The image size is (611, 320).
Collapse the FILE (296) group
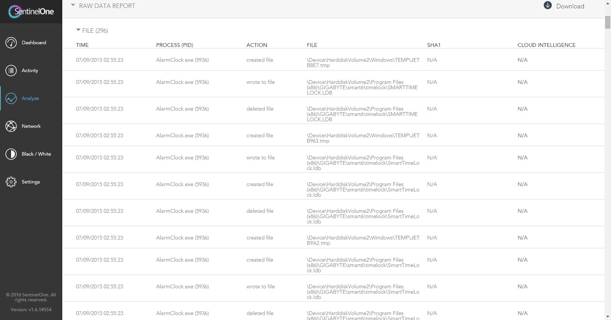[x=78, y=30]
